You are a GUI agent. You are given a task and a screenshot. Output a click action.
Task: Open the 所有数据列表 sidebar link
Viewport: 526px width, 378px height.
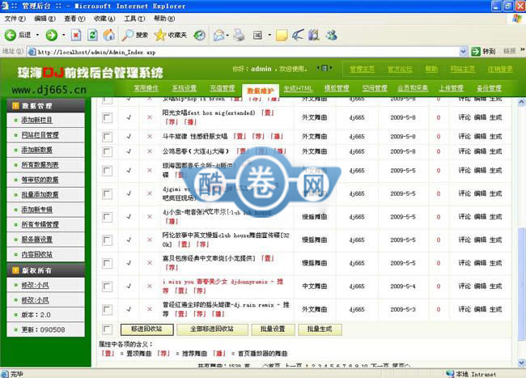[x=40, y=164]
